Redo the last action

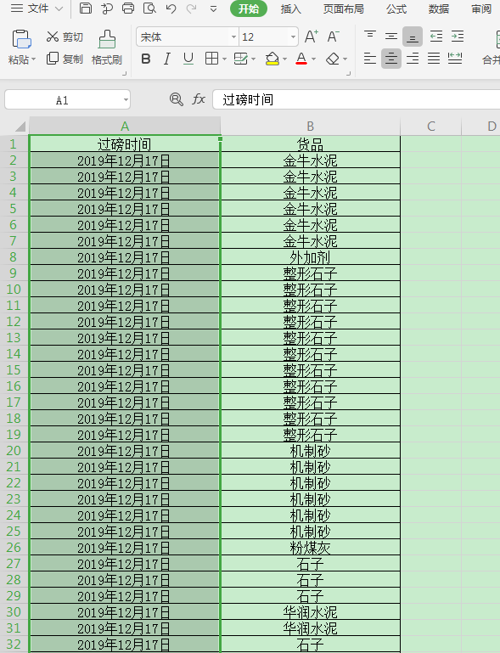tap(192, 8)
